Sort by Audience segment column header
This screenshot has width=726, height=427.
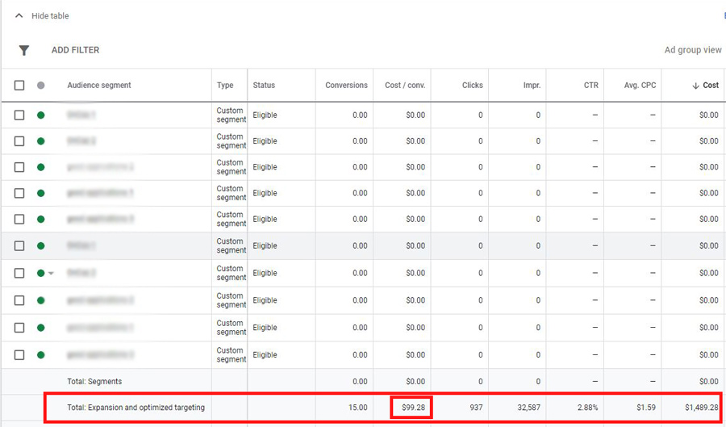coord(99,86)
